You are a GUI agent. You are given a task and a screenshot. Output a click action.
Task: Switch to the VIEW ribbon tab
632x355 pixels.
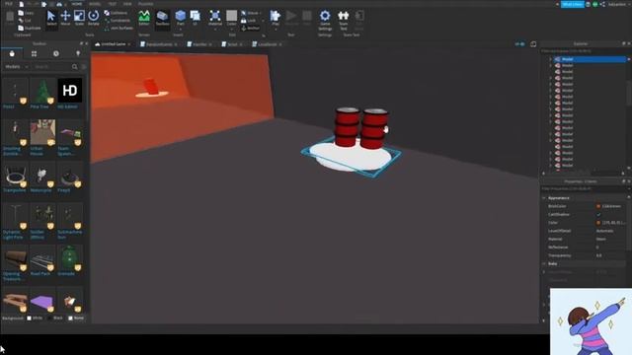pos(127,4)
